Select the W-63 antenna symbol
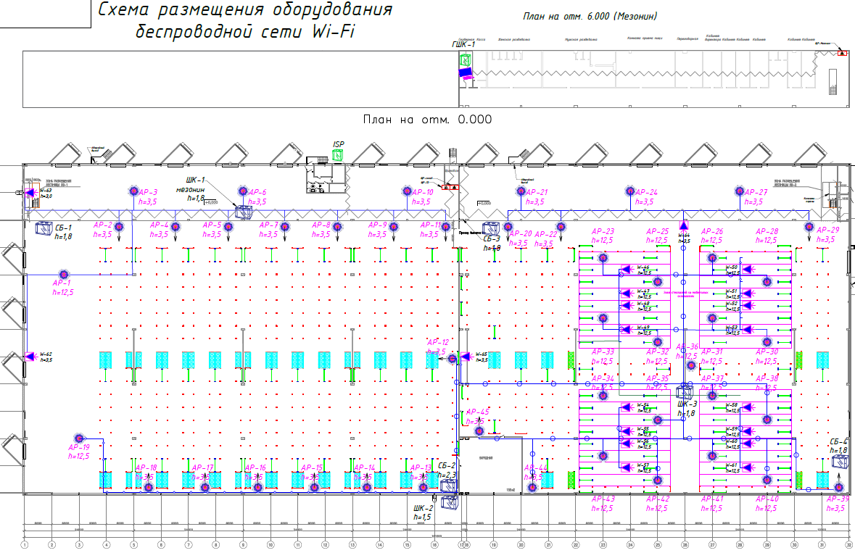Viewport: 855px width, 553px height. click(x=30, y=193)
